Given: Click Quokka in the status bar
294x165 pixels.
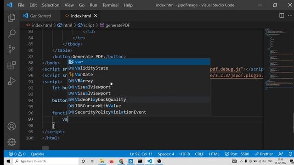Looking at the screenshot, I should (38, 154).
